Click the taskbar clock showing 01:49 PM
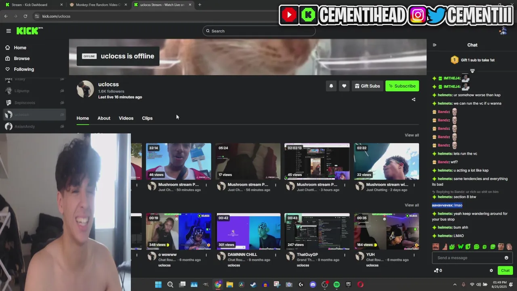The image size is (517, 291). (x=499, y=285)
